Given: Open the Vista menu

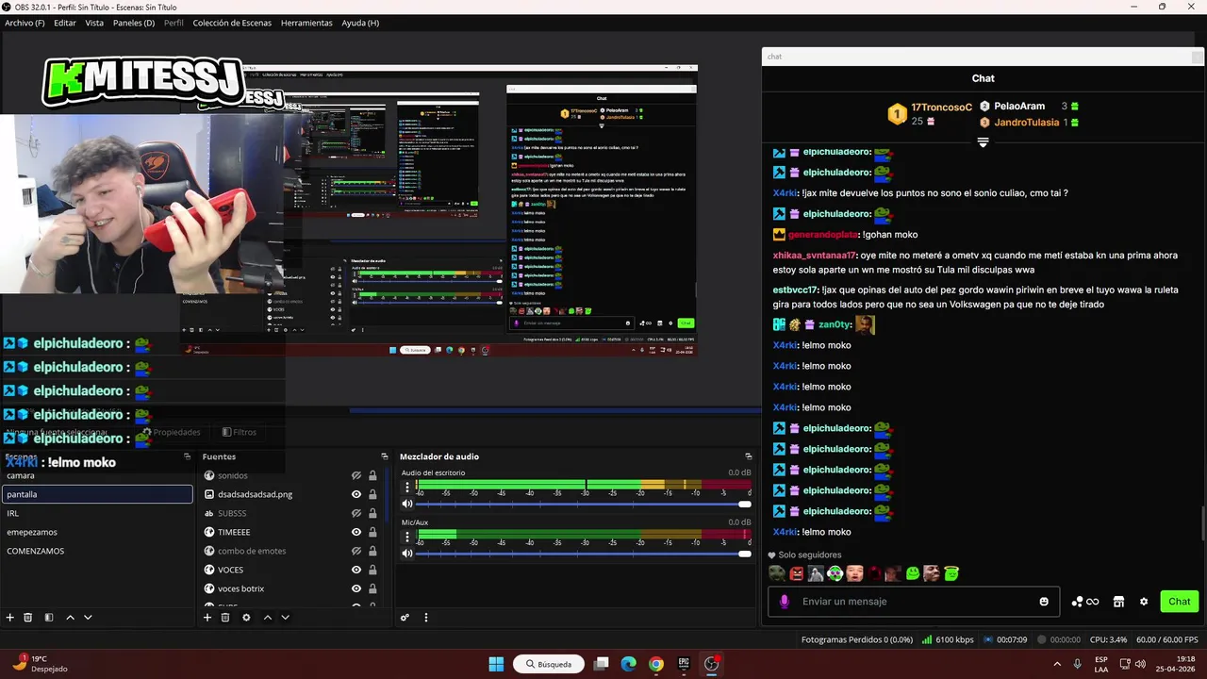Looking at the screenshot, I should 94,23.
